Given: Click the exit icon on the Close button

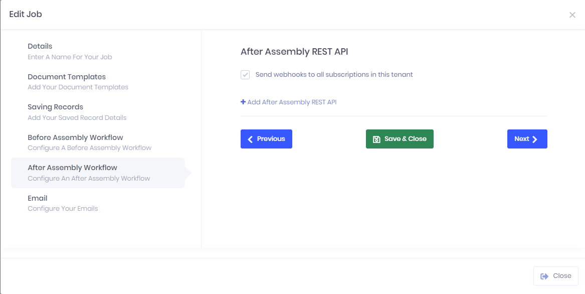Looking at the screenshot, I should click(544, 276).
